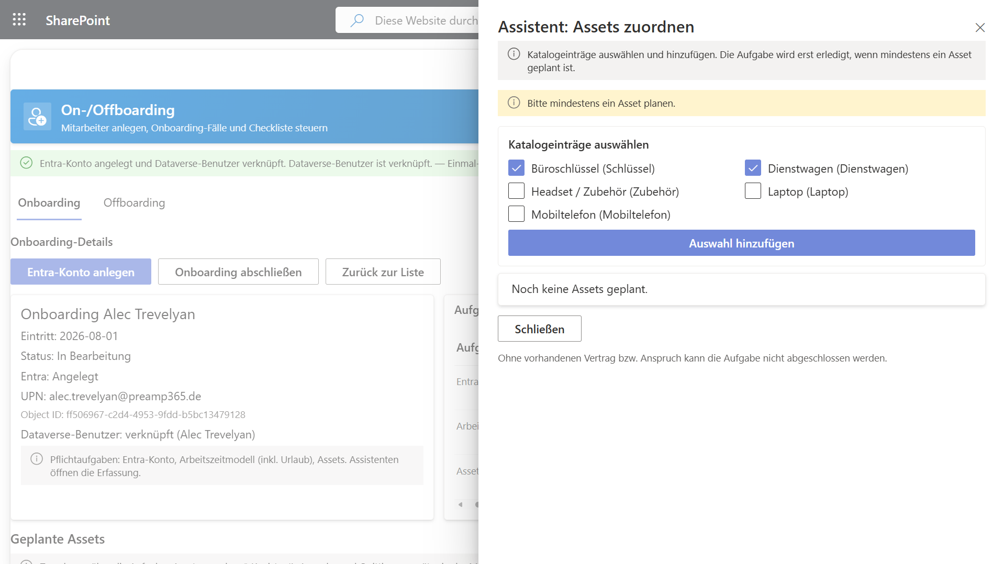This screenshot has width=1004, height=564.
Task: Click the 'Entra: Angelegt' text
Action: [59, 376]
